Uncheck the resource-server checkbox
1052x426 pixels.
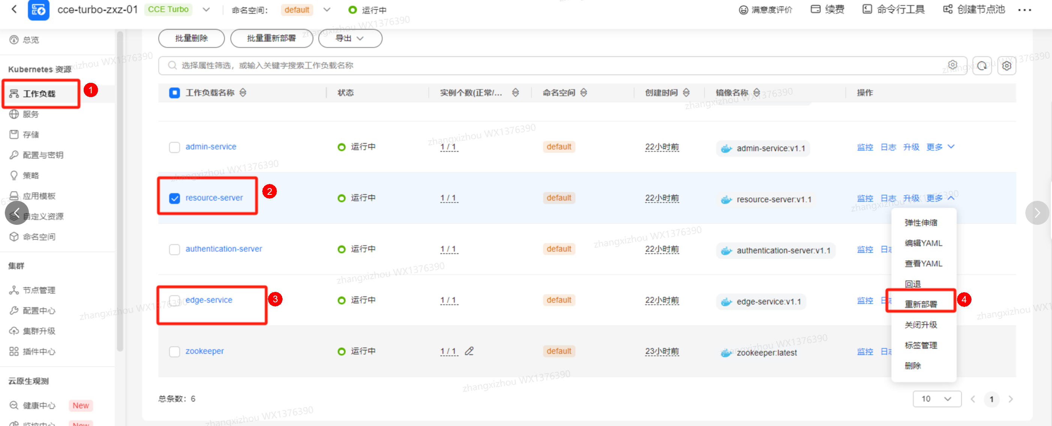174,198
